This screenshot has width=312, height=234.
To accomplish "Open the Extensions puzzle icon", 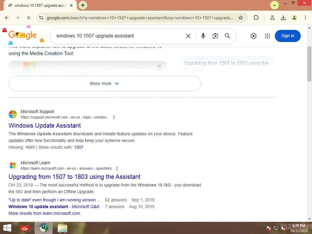I will point(256,18).
